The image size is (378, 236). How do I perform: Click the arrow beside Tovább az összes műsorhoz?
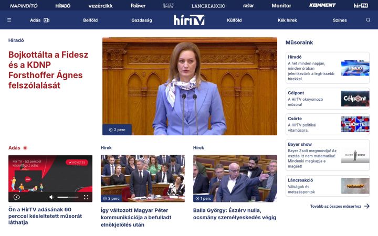pyautogui.click(x=366, y=206)
